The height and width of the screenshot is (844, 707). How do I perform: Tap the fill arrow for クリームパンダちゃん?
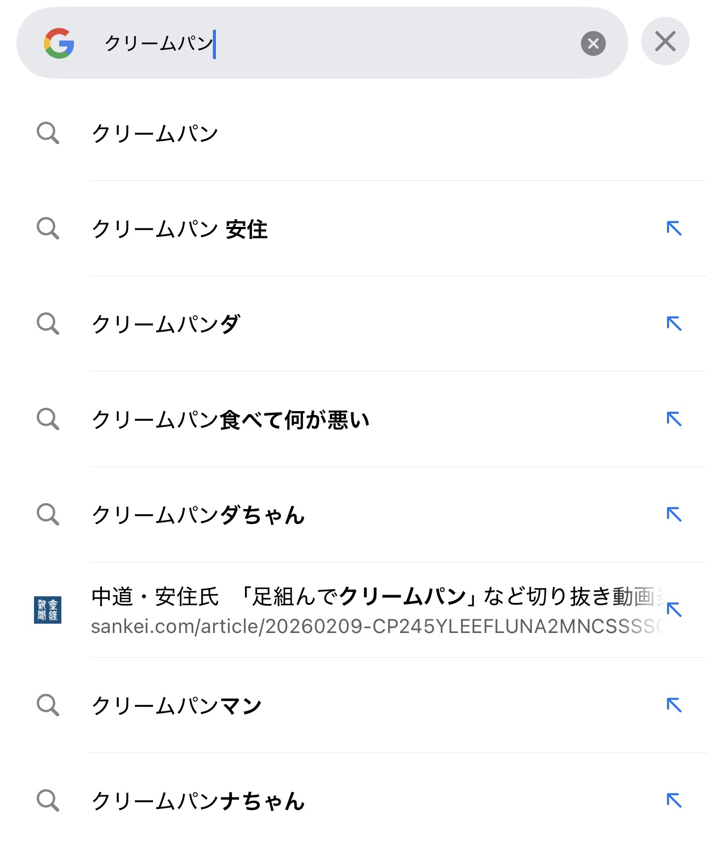coord(674,514)
